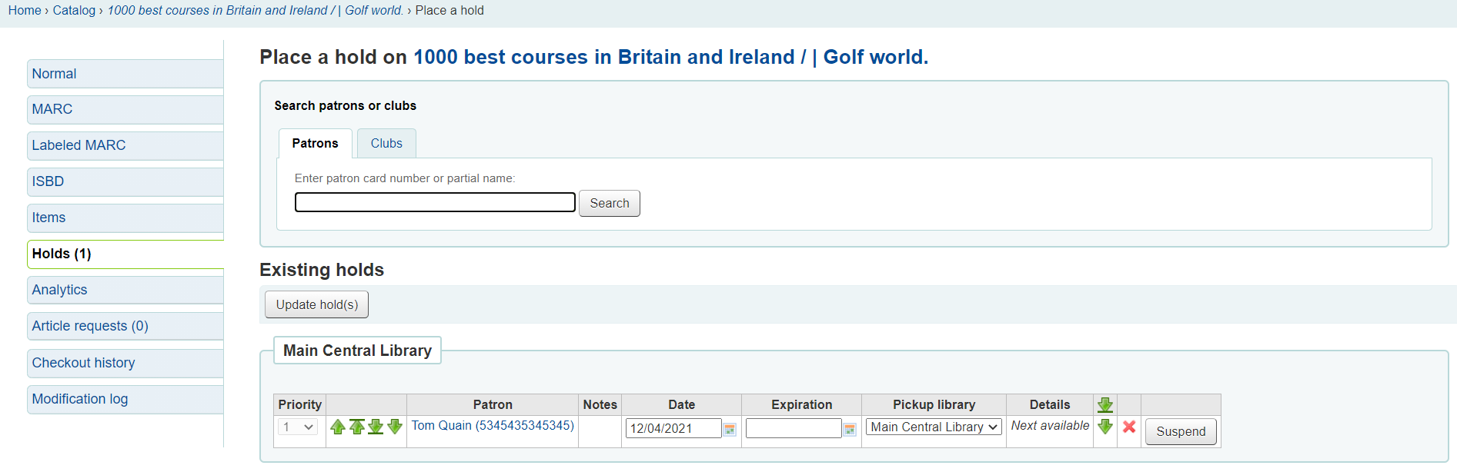
Task: Open the Labeled MARC view
Action: pos(125,145)
